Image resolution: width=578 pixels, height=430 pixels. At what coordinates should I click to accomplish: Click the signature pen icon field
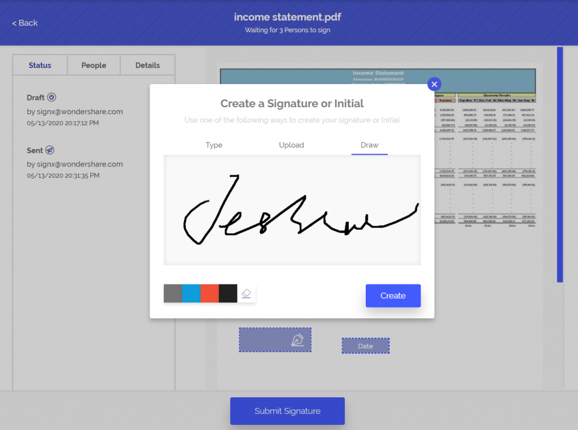(x=275, y=340)
